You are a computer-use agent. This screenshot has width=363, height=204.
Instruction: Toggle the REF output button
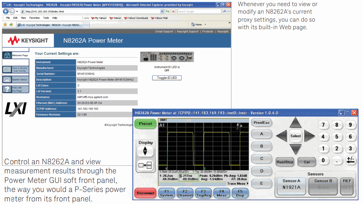[x=347, y=184]
